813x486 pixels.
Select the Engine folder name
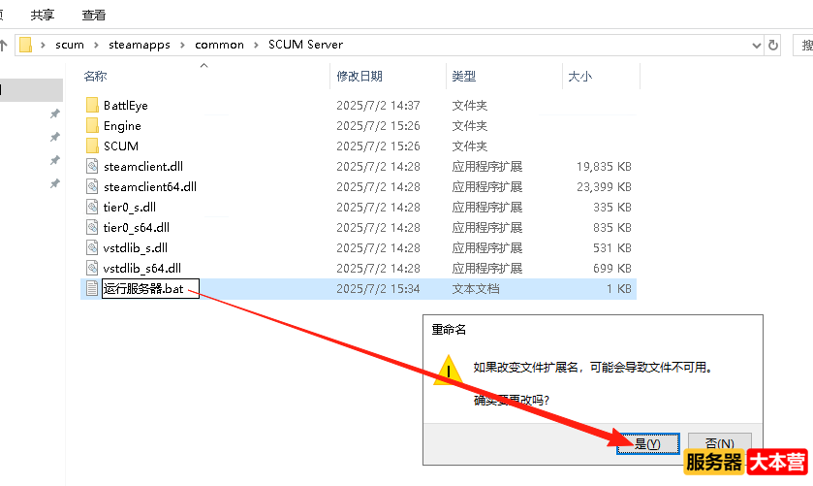[x=122, y=126]
